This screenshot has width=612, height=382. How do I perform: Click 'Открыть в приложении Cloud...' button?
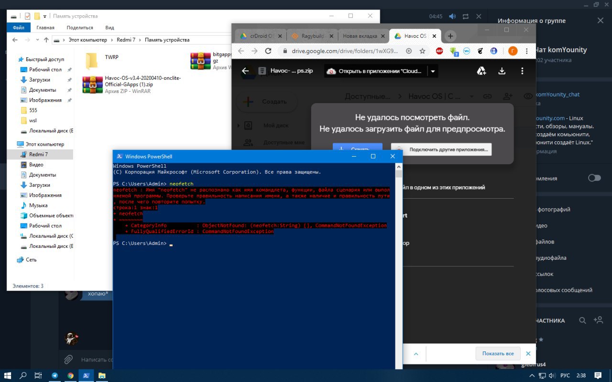(376, 71)
